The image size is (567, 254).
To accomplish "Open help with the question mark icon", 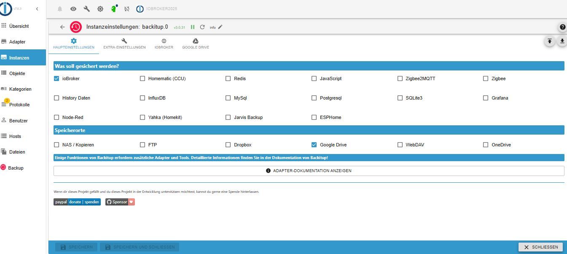I will click(x=562, y=27).
